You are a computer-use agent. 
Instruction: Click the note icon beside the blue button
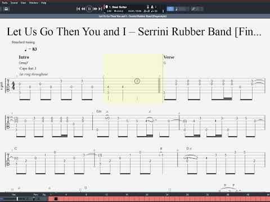(x=176, y=9)
